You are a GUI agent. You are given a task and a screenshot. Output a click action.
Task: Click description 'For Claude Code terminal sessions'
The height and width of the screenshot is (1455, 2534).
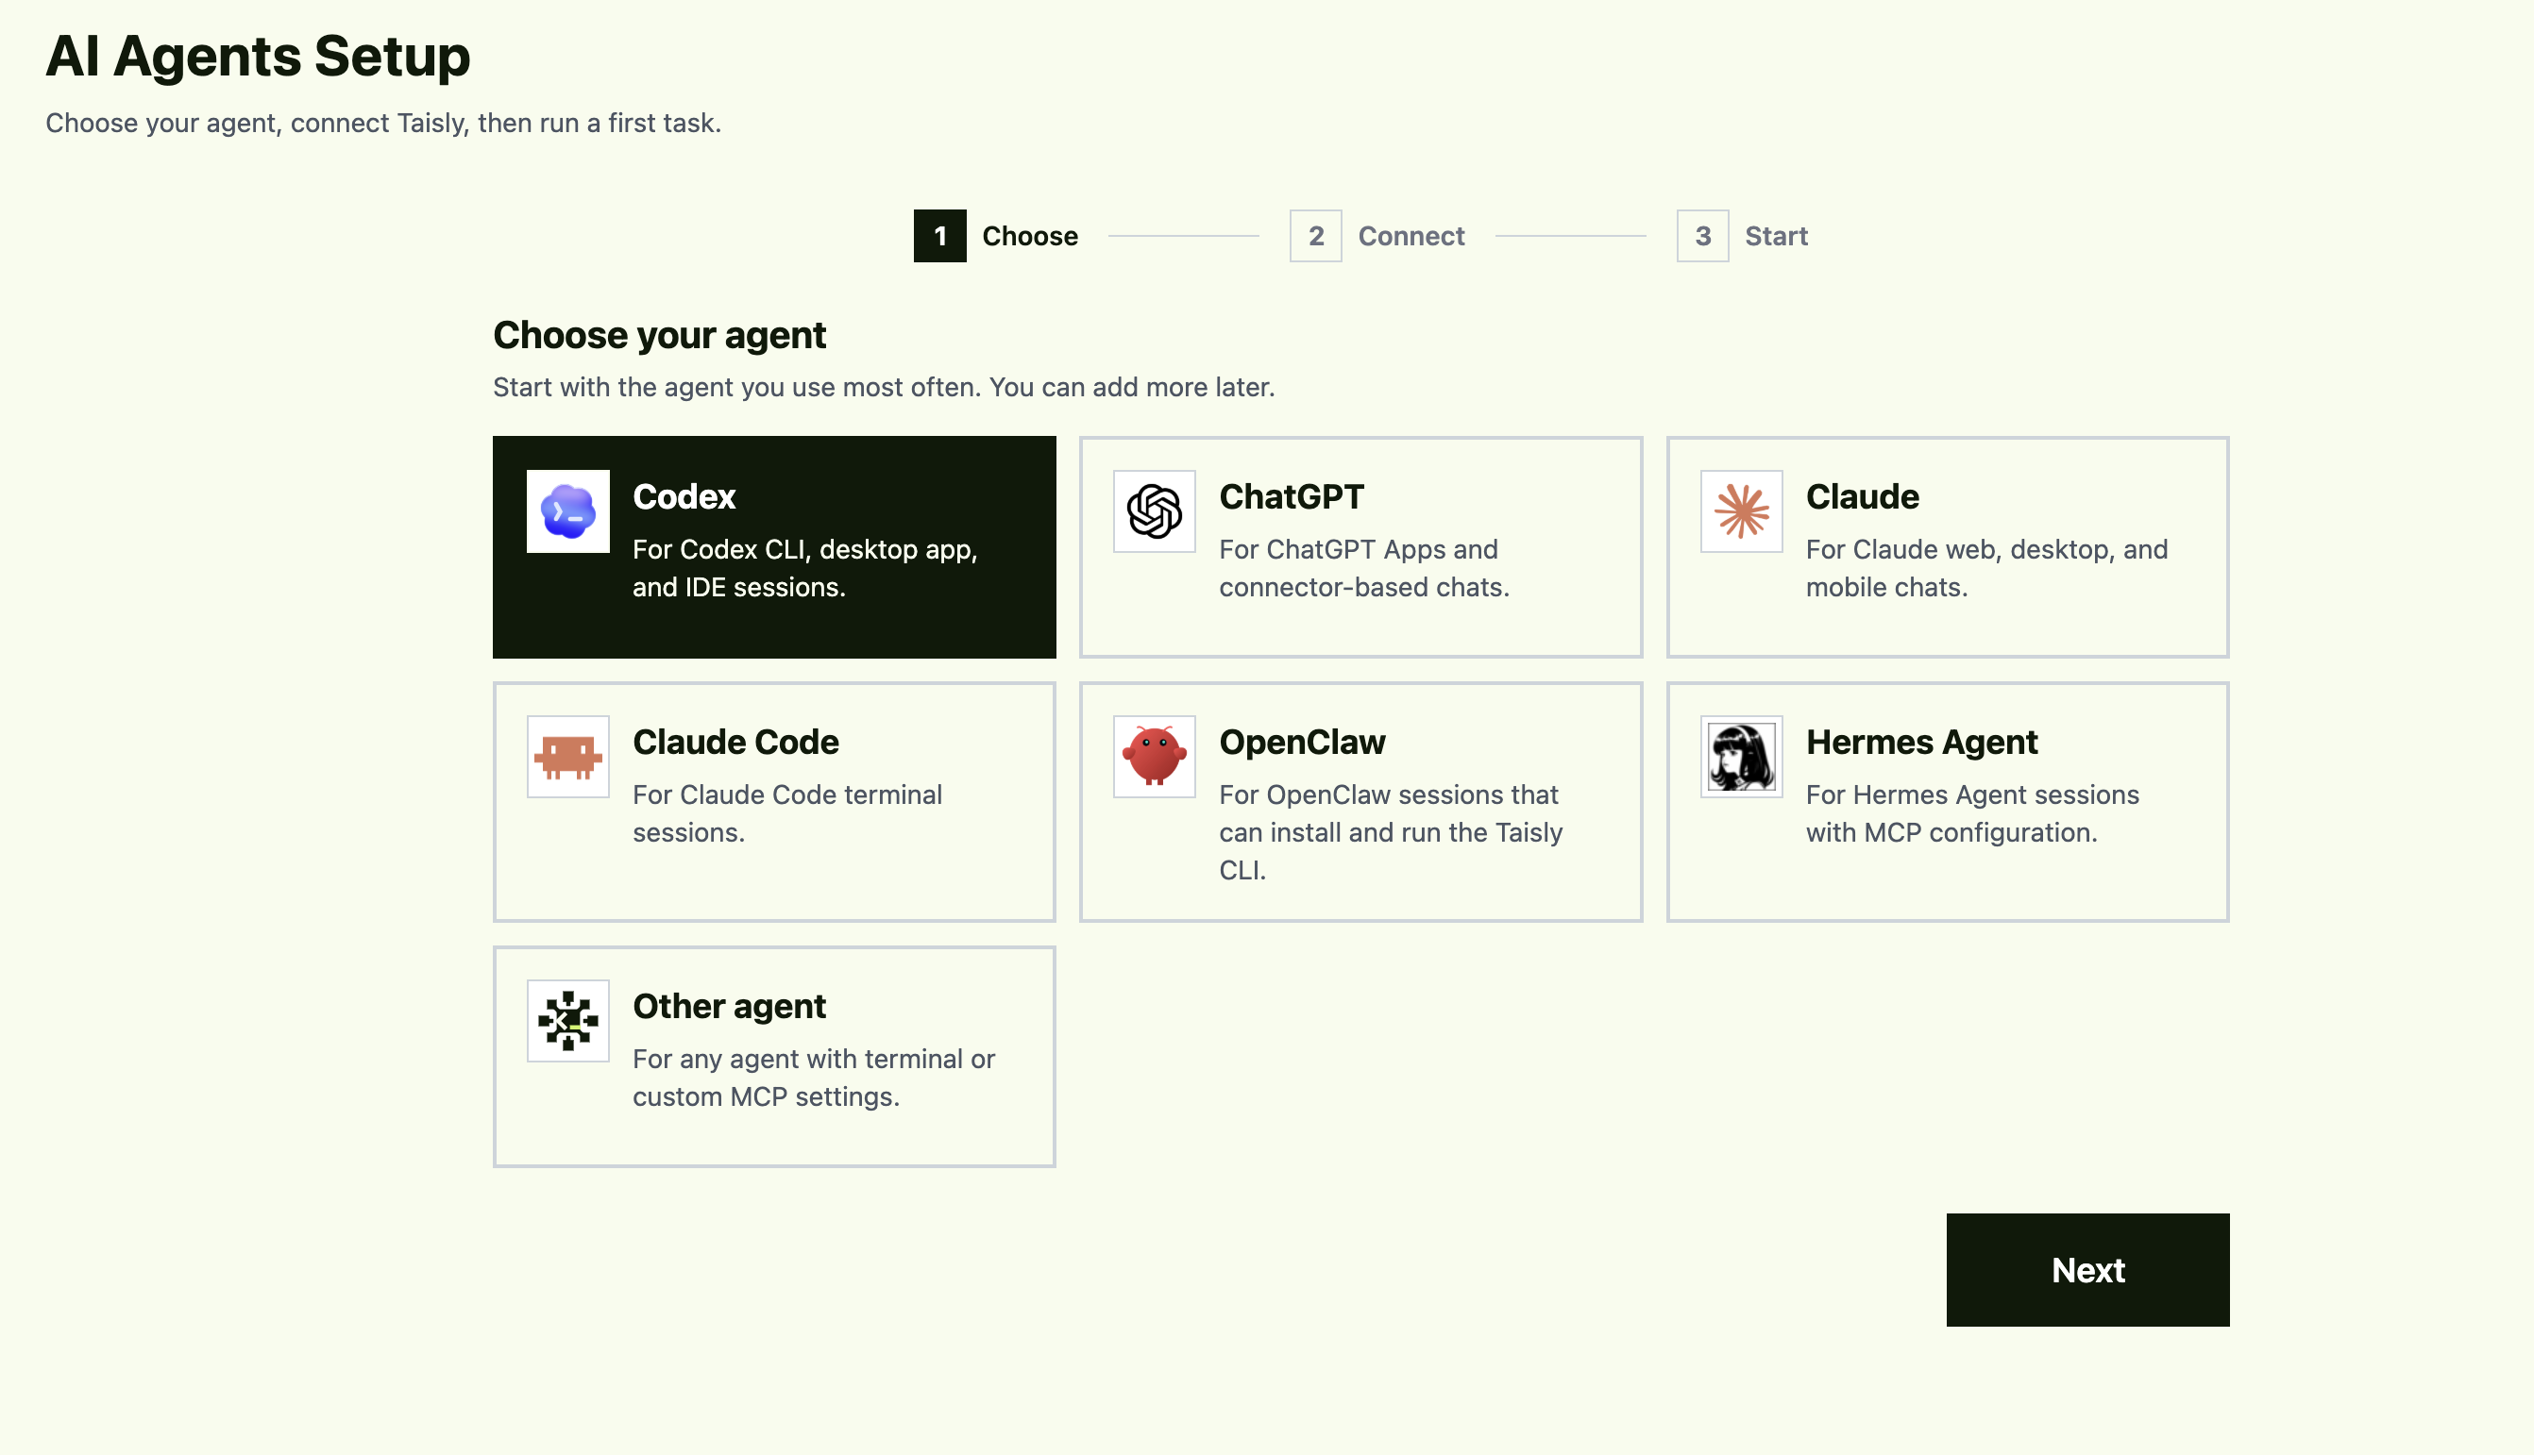click(787, 813)
